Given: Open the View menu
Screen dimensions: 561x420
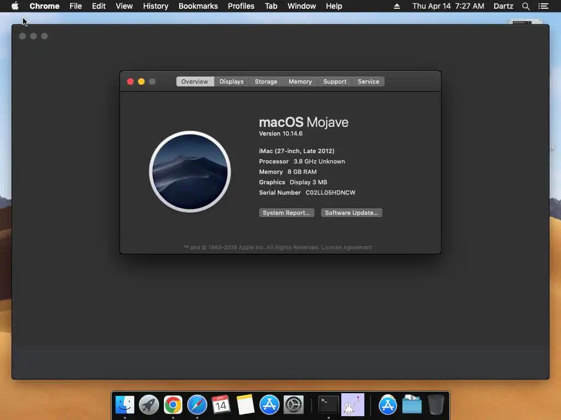Looking at the screenshot, I should (124, 6).
